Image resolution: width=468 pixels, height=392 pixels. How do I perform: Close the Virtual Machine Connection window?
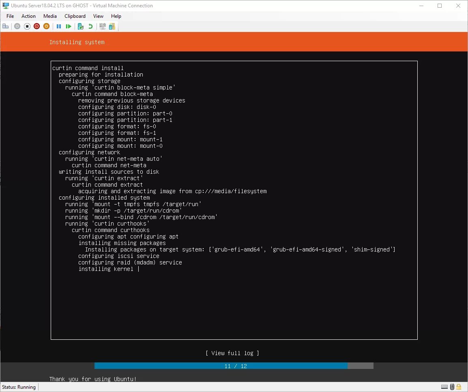(x=458, y=6)
